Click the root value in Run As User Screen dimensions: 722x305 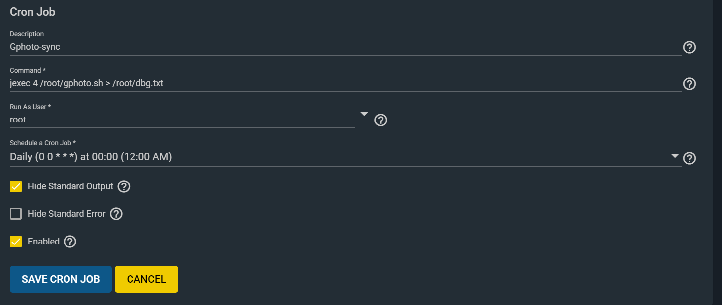click(18, 120)
